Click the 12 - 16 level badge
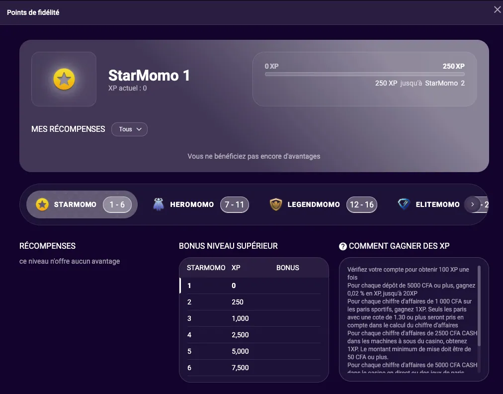503x394 pixels. pyautogui.click(x=362, y=204)
